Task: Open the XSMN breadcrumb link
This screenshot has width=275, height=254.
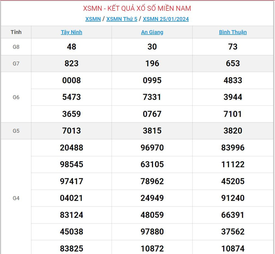Action: tap(93, 19)
